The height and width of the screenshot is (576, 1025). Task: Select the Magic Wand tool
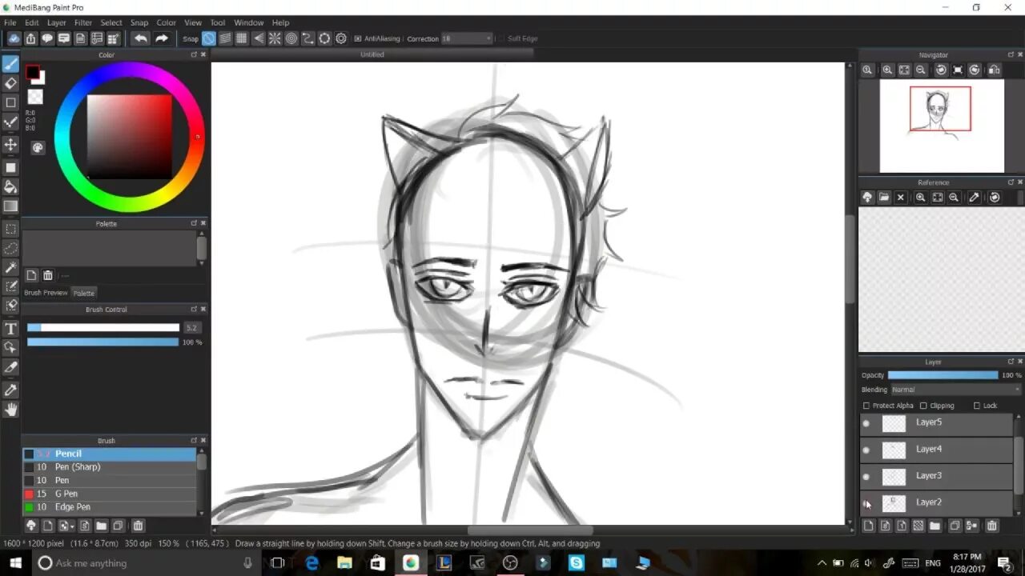[x=10, y=267]
